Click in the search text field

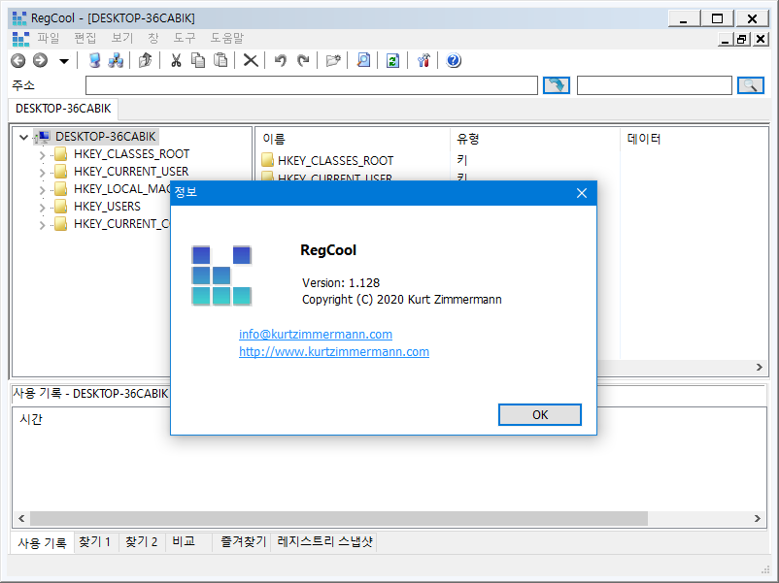pos(655,85)
